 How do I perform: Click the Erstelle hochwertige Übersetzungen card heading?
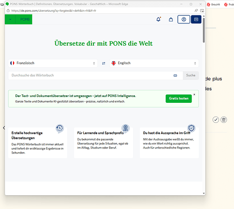click(27, 135)
